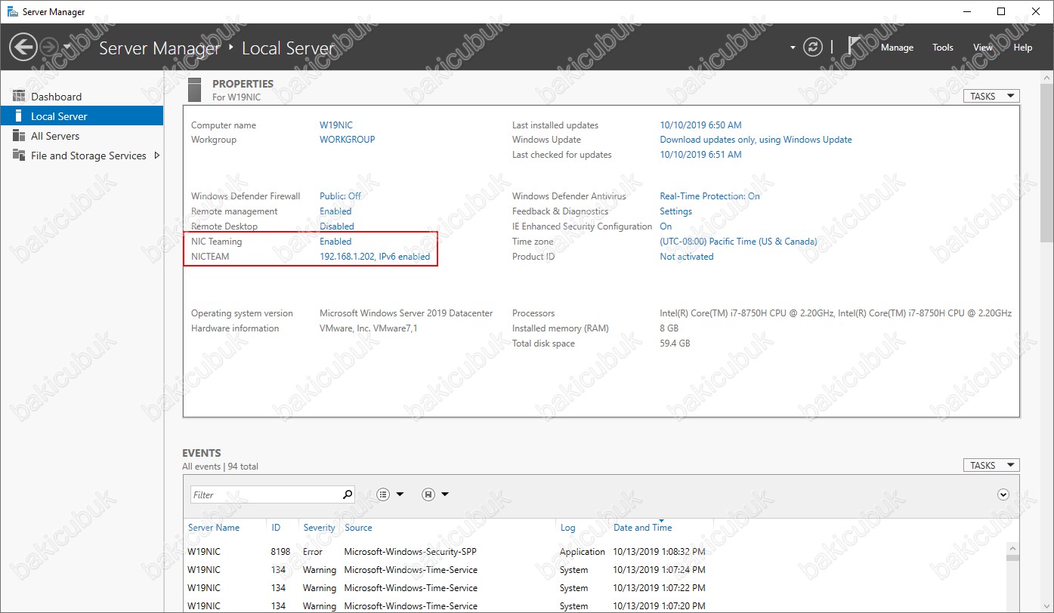Click computer name W19NIC link
The height and width of the screenshot is (613, 1054).
click(336, 125)
